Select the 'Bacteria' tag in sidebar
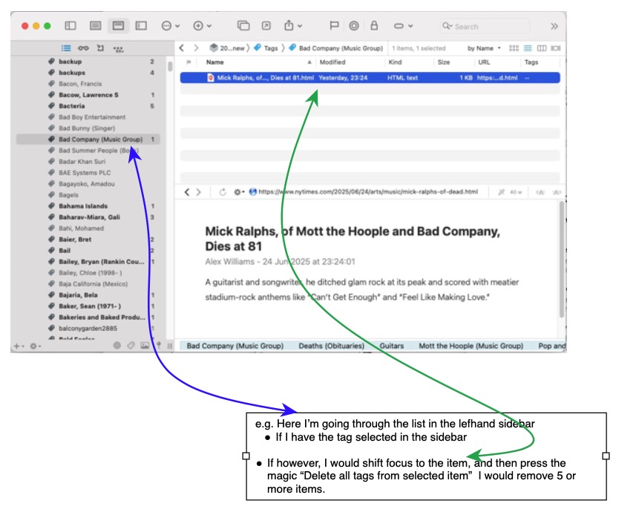The height and width of the screenshot is (512, 639). coord(88,106)
